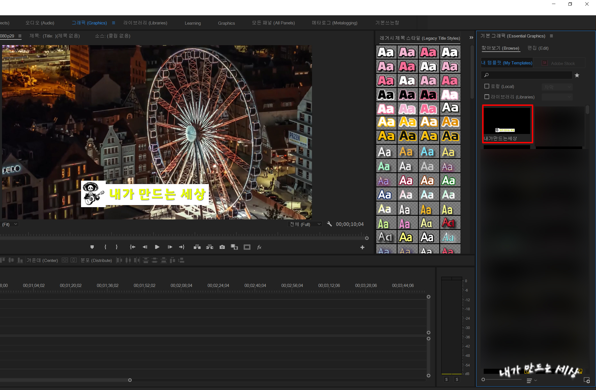Open the monitor settings wrench icon

329,224
